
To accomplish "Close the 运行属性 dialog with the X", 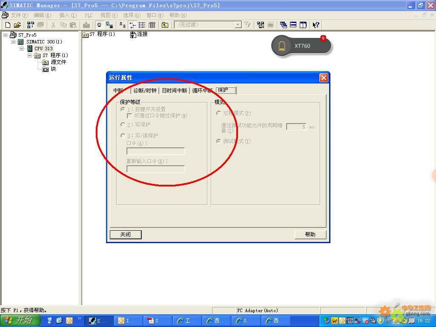I will point(324,77).
